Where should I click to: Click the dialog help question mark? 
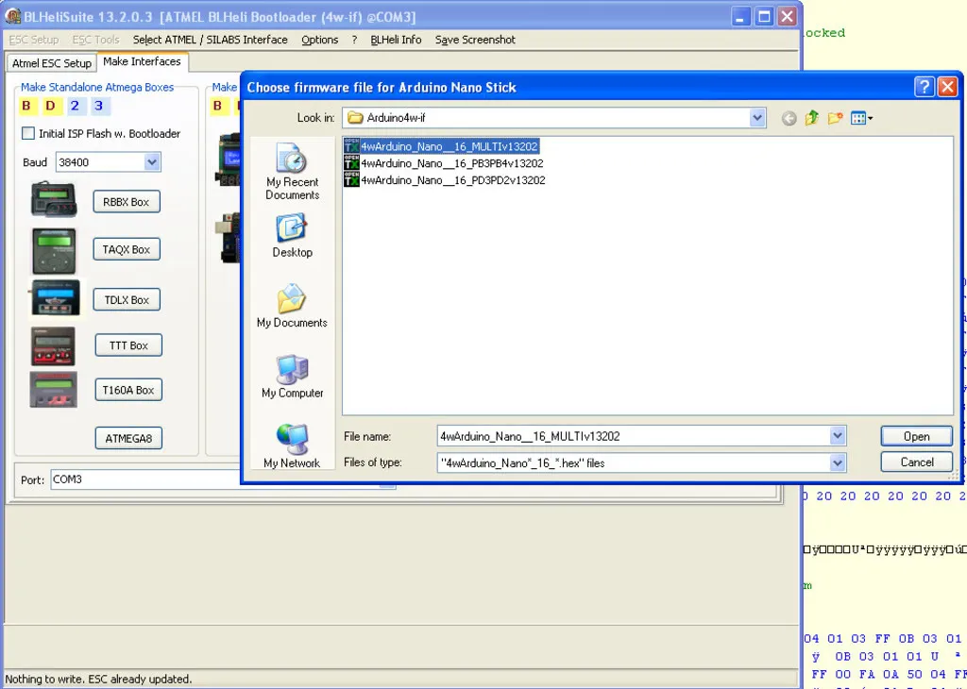point(925,87)
